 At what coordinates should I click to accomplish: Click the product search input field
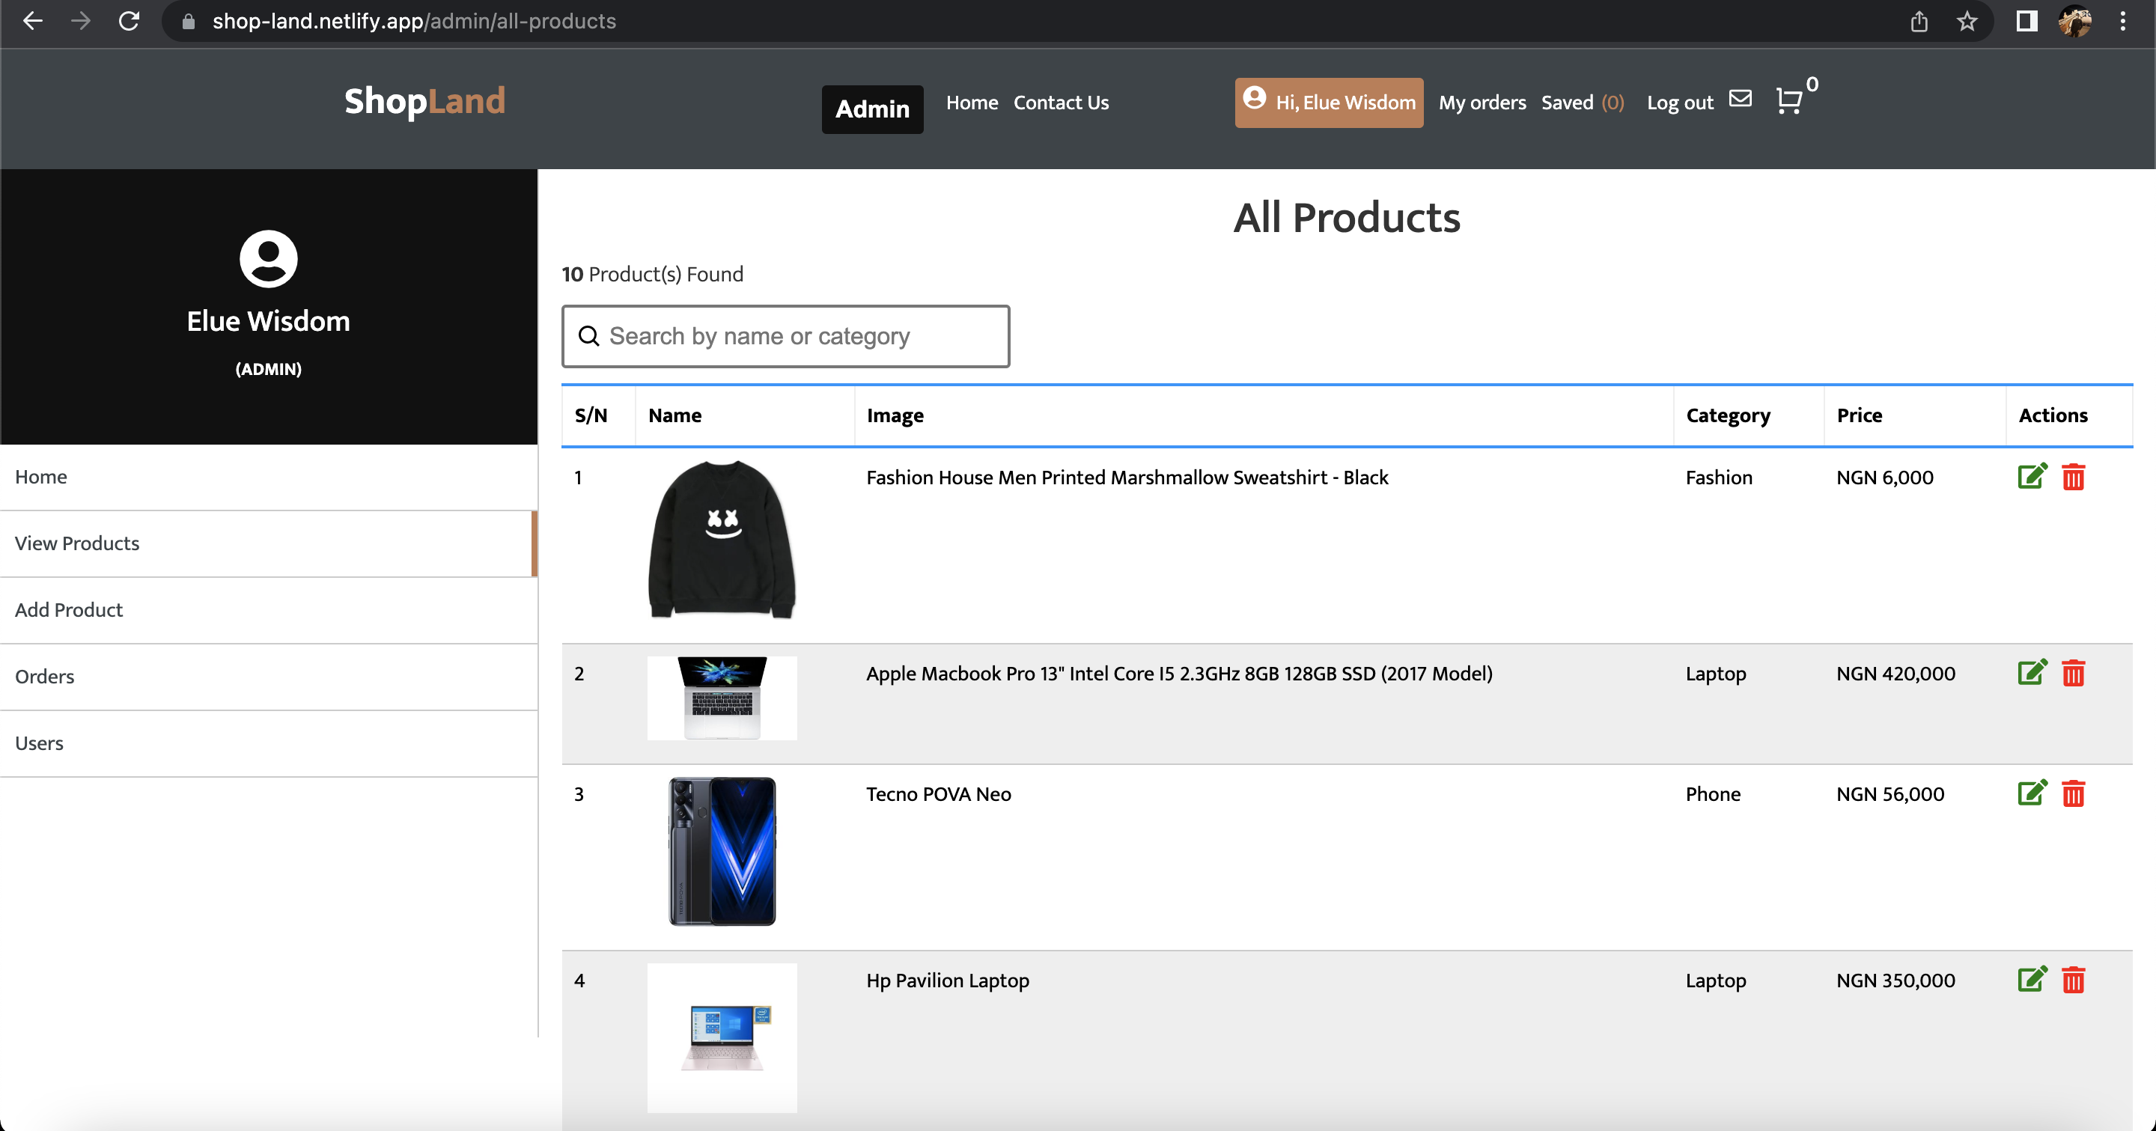(785, 336)
